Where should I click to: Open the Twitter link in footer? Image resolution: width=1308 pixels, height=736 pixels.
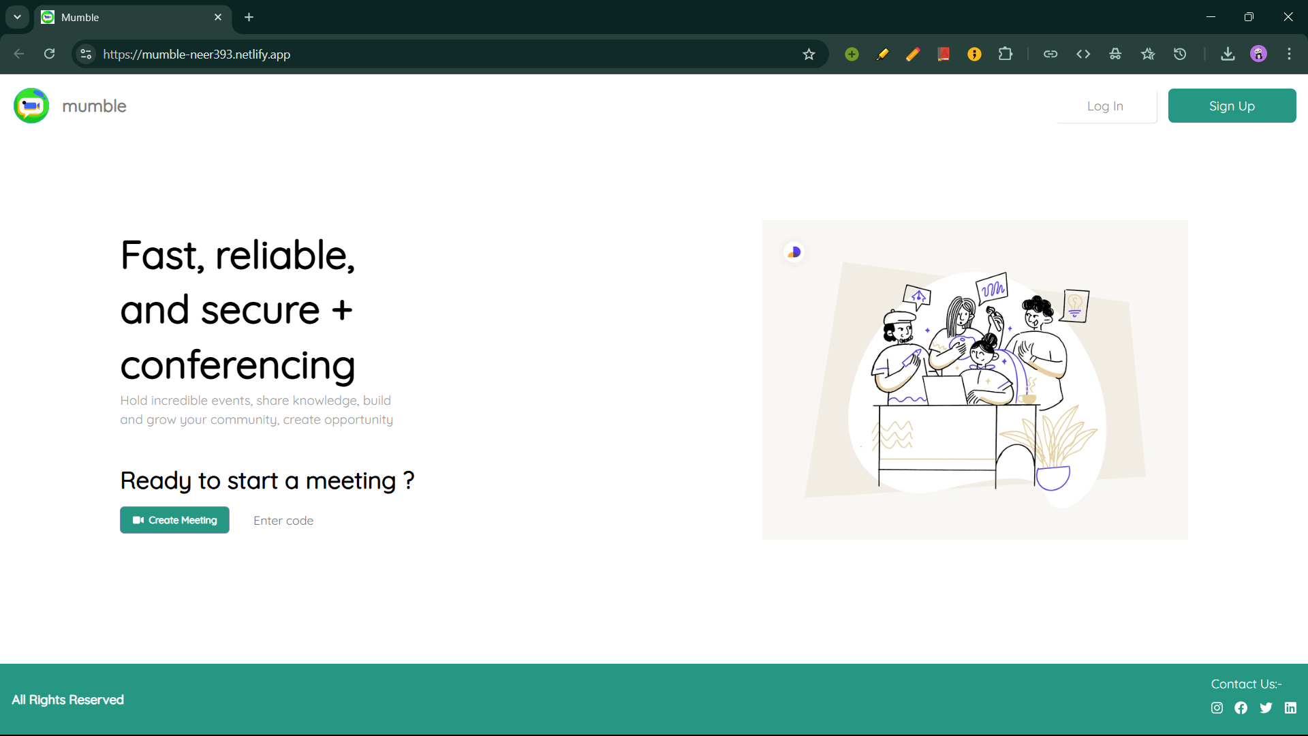[x=1266, y=708]
